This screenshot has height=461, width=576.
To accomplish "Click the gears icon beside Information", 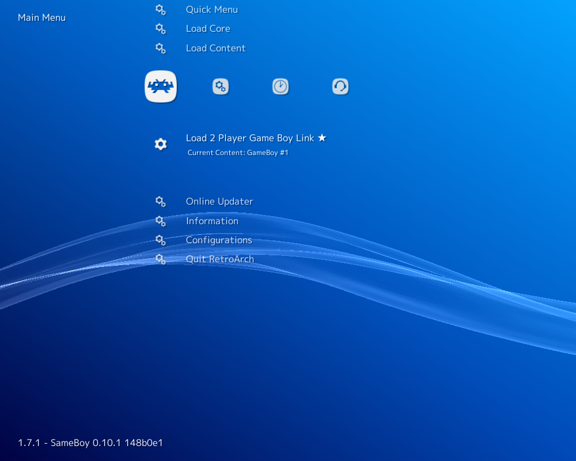I will [161, 221].
